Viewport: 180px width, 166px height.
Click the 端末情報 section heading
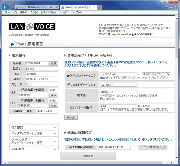pos(19,55)
